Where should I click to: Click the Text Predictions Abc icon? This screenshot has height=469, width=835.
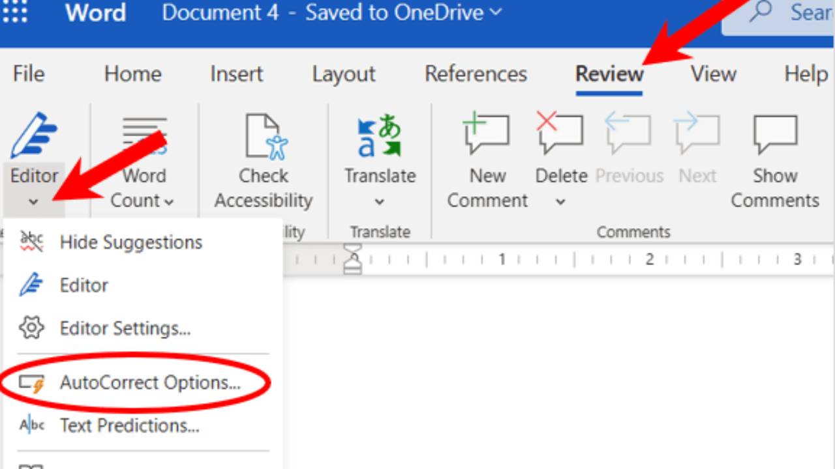(x=31, y=425)
